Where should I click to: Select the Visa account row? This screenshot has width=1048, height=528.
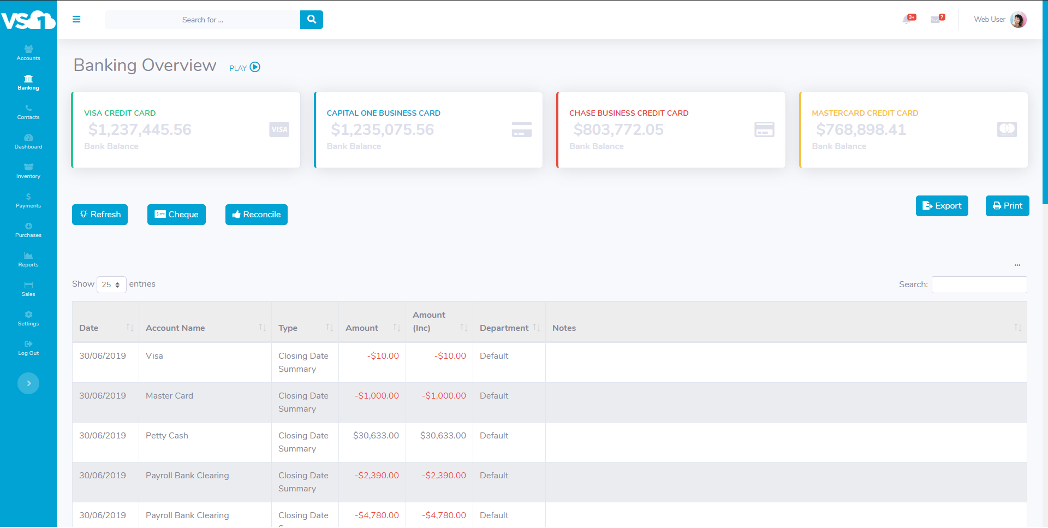tap(550, 363)
